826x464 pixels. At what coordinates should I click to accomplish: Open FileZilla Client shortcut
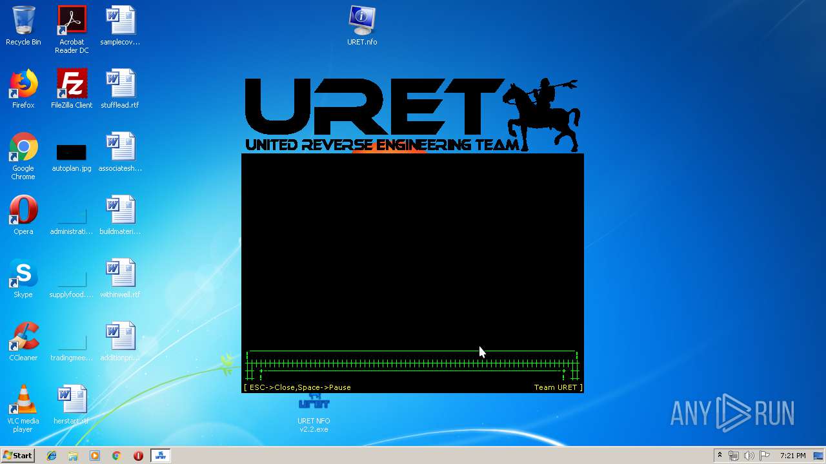pyautogui.click(x=72, y=89)
